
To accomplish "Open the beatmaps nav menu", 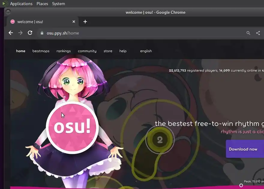I will pyautogui.click(x=41, y=51).
